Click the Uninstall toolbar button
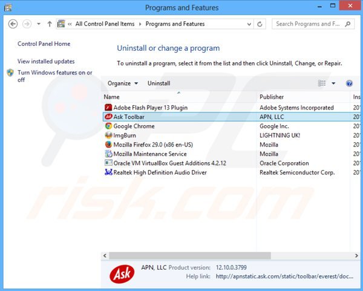 (159, 83)
